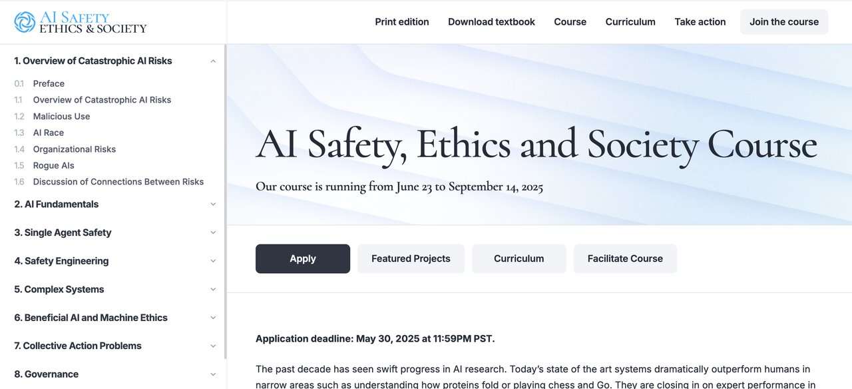Select Malicious Use in sidebar
Image resolution: width=852 pixels, height=389 pixels.
click(x=61, y=117)
